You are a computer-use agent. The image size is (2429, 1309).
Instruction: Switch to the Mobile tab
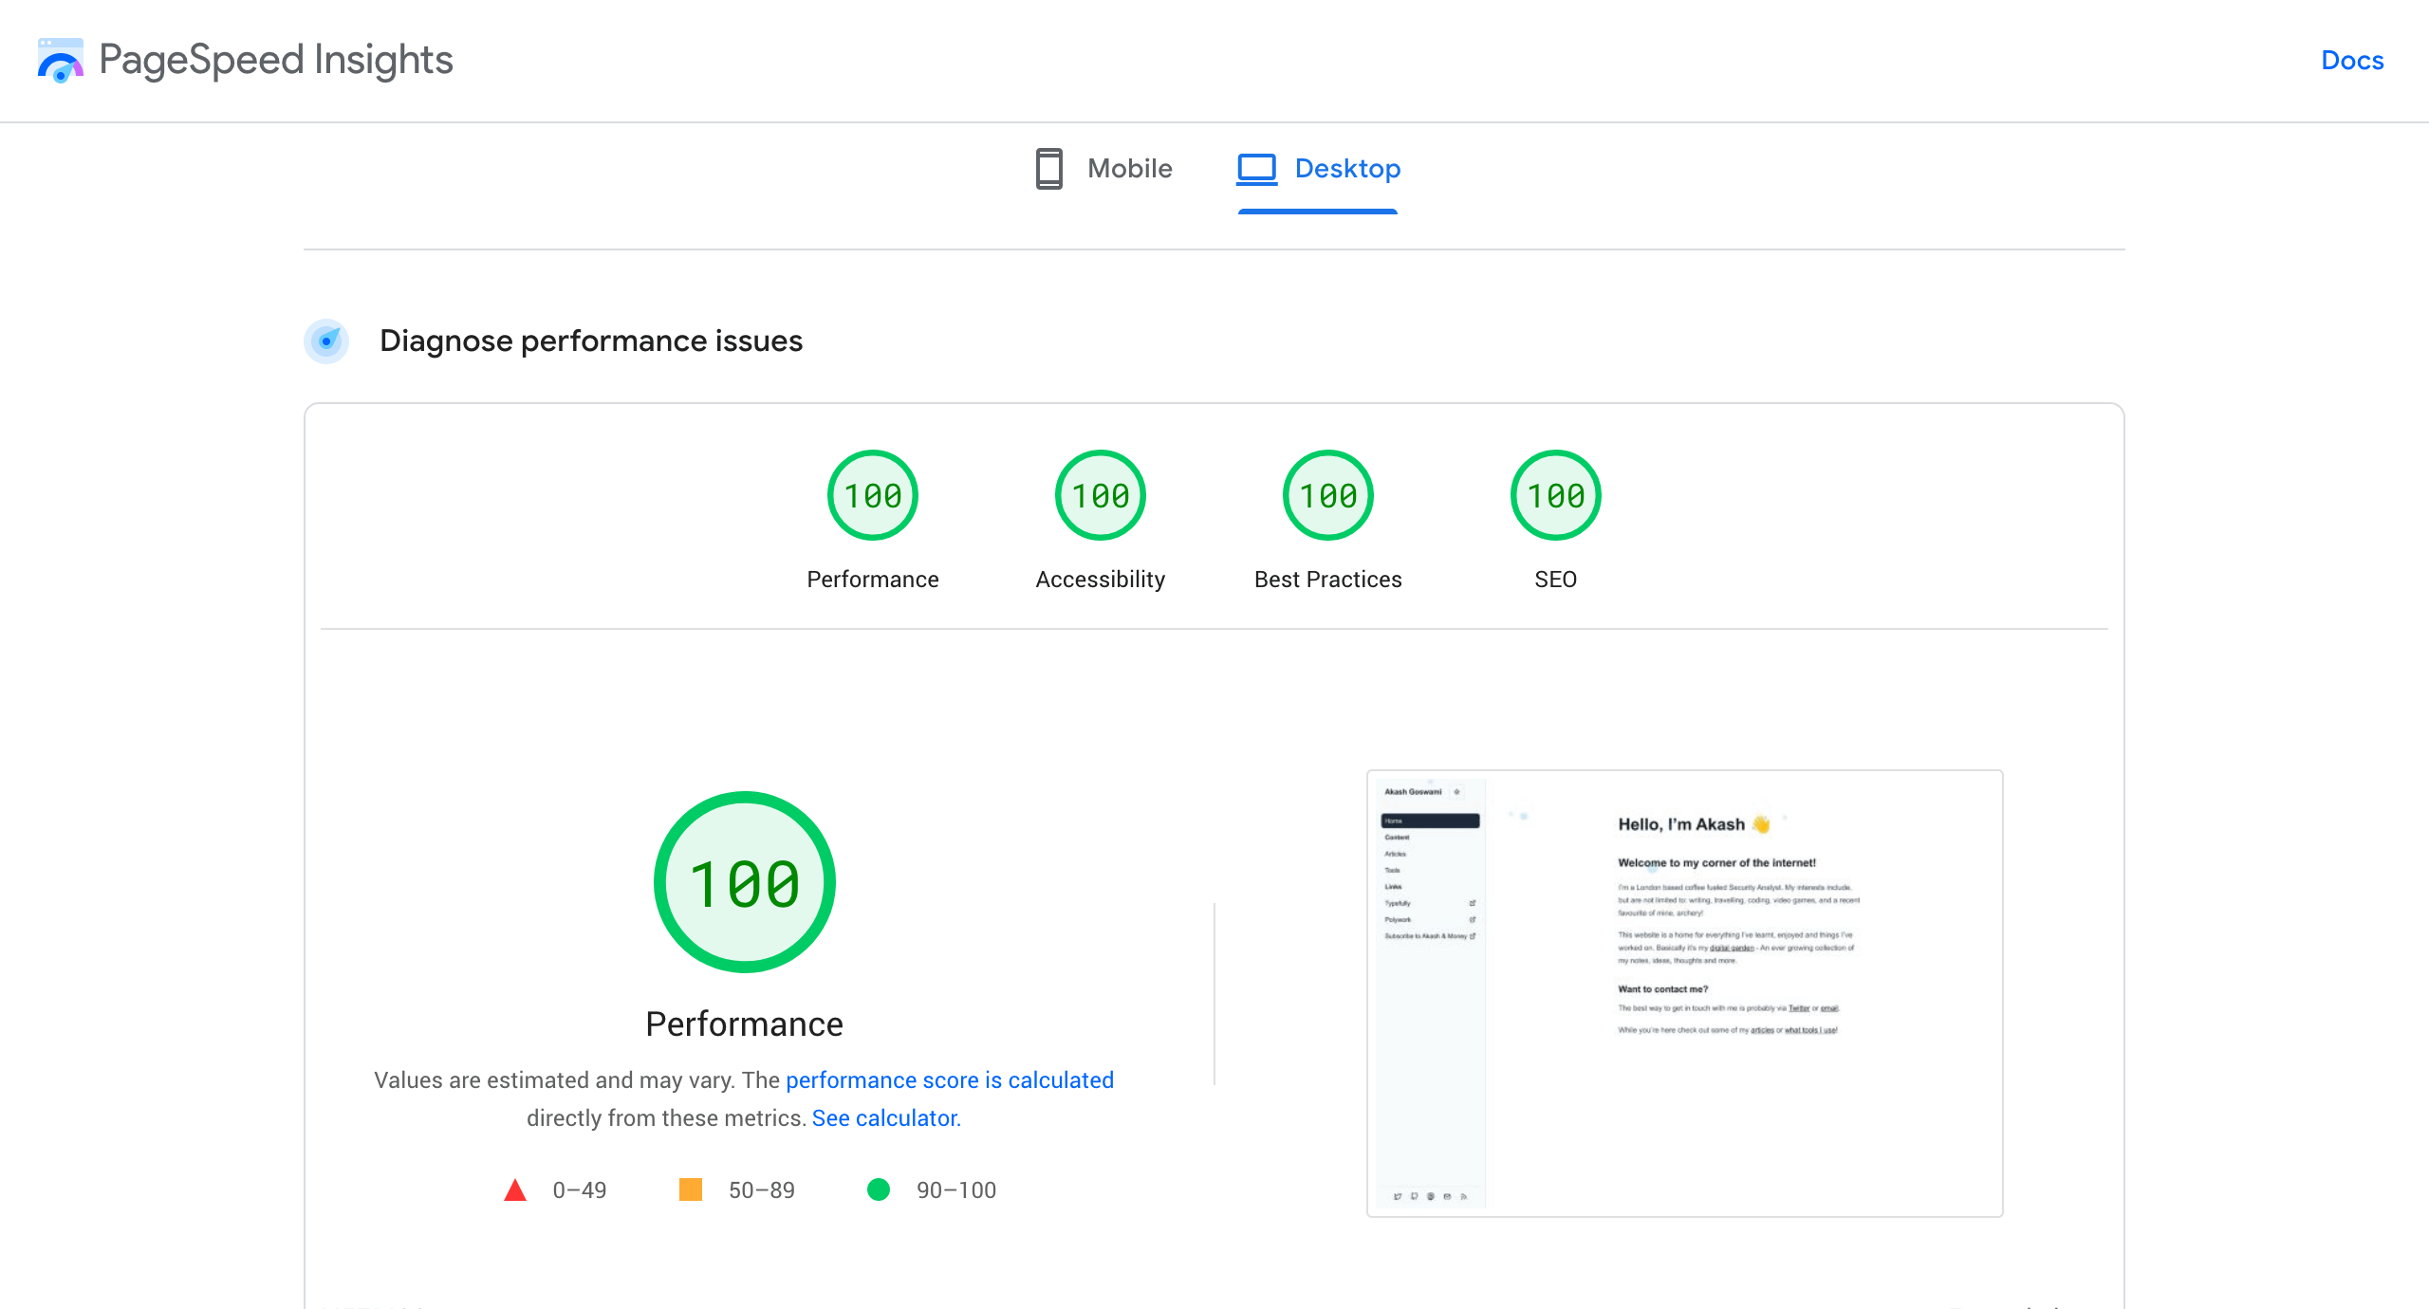tap(1129, 169)
